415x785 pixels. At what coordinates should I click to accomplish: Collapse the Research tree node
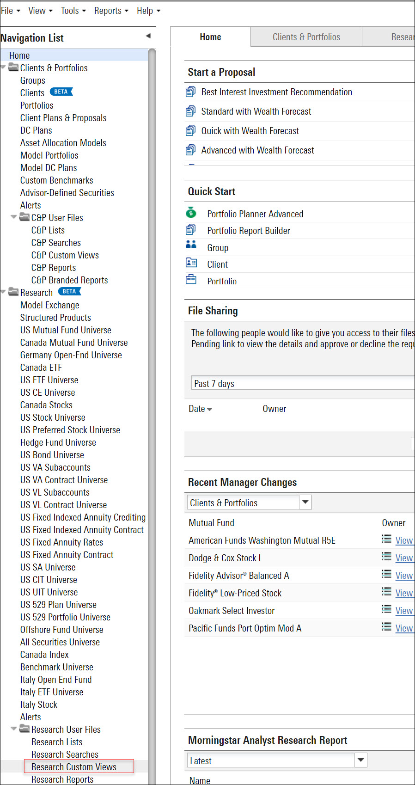pos(3,291)
